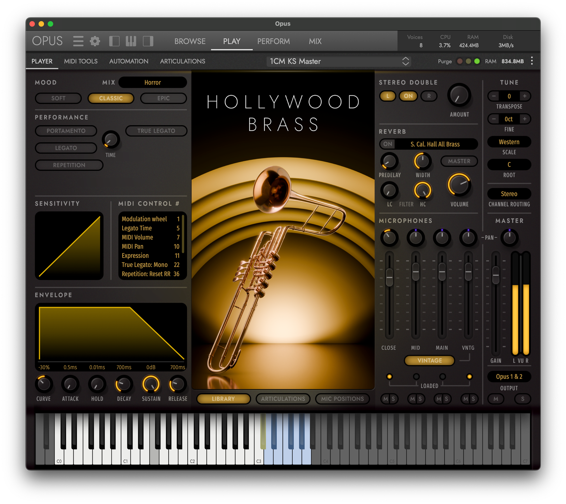The width and height of the screenshot is (566, 504).
Task: Toggle the left panel view icon
Action: (x=114, y=41)
